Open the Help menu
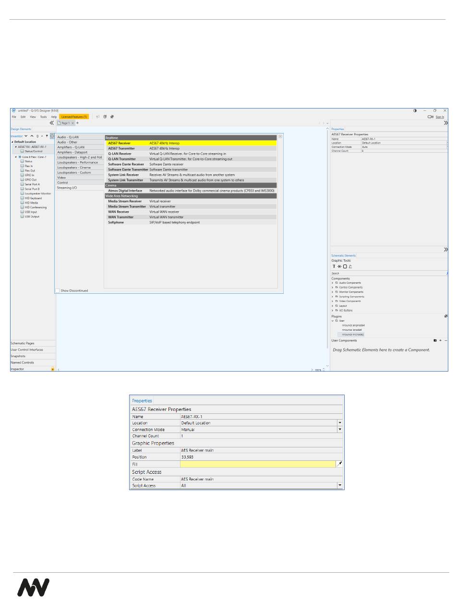The height and width of the screenshot is (602, 456). tap(54, 117)
